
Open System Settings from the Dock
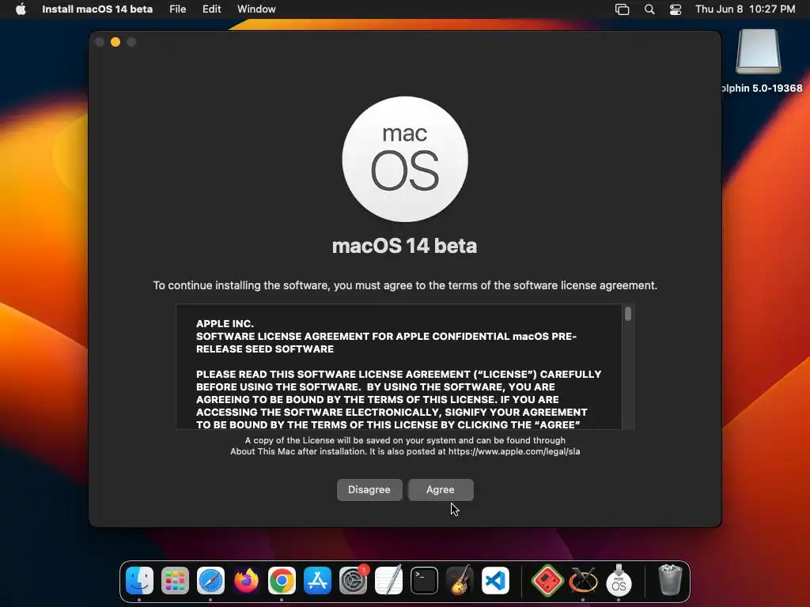pyautogui.click(x=354, y=581)
